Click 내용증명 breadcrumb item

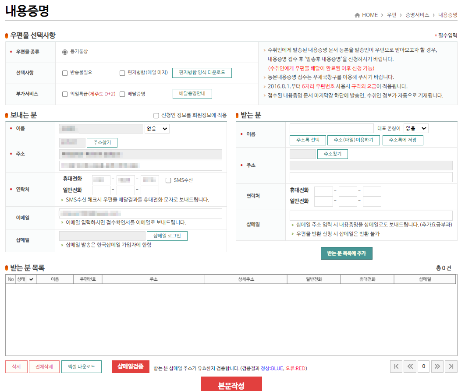tap(447, 15)
